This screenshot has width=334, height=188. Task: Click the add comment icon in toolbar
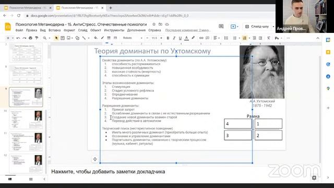[208, 38]
